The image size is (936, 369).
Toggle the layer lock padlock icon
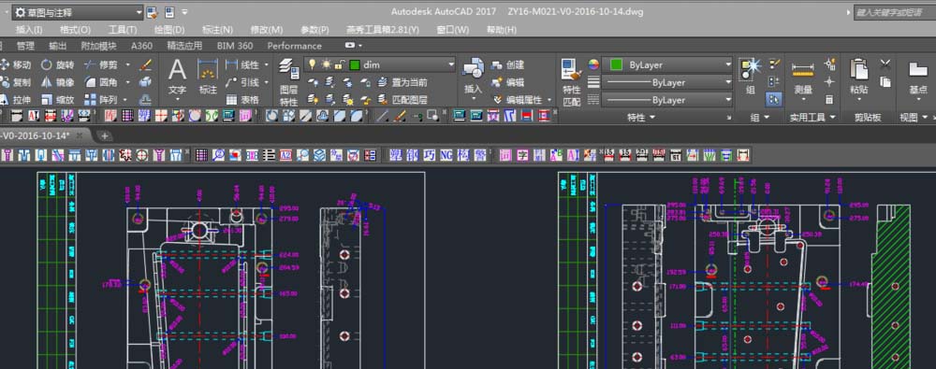click(x=339, y=64)
